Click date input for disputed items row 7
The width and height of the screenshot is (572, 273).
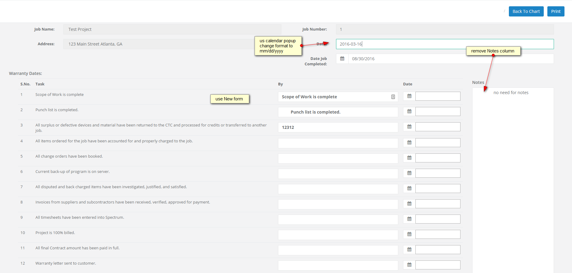pos(438,188)
